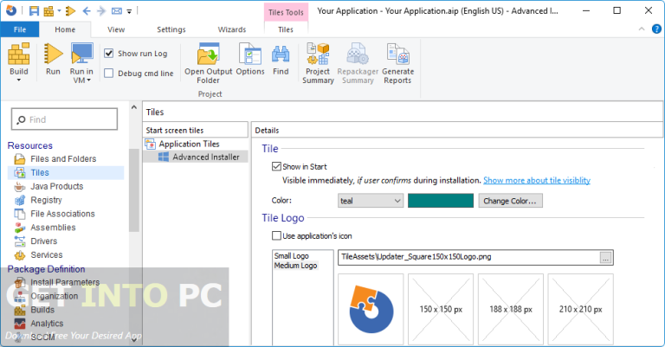Select the puzzle logo thumbnail
665x347 pixels.
click(x=371, y=309)
